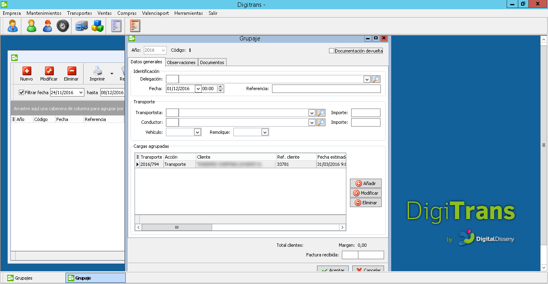548x284 pixels.
Task: Open the Valenciaport menu
Action: (155, 13)
